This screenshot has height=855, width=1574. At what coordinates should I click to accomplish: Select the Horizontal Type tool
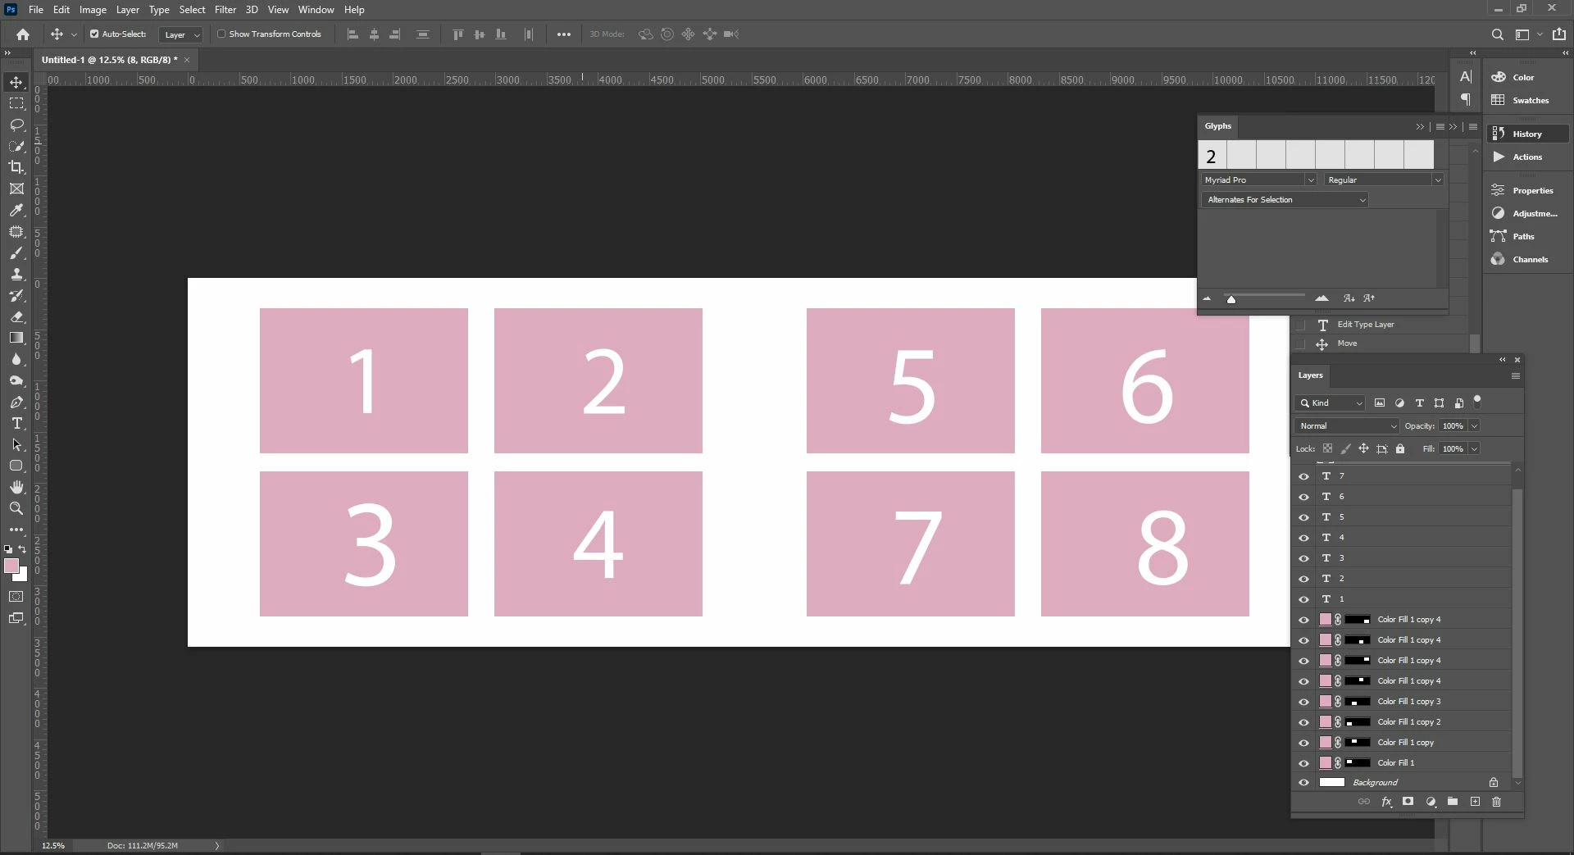click(x=16, y=423)
